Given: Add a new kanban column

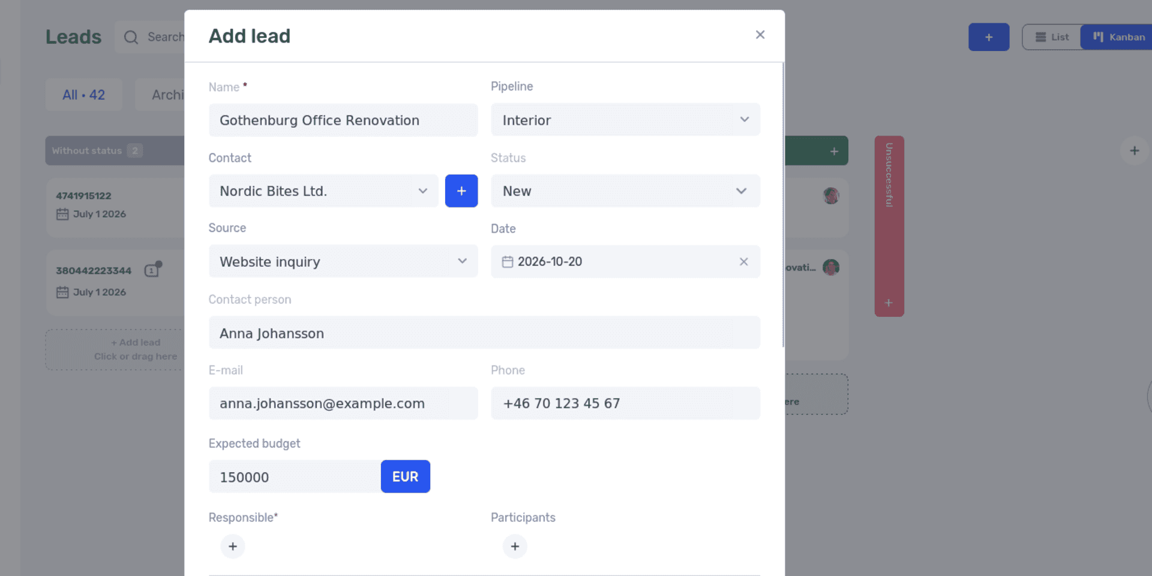Looking at the screenshot, I should 1134,151.
